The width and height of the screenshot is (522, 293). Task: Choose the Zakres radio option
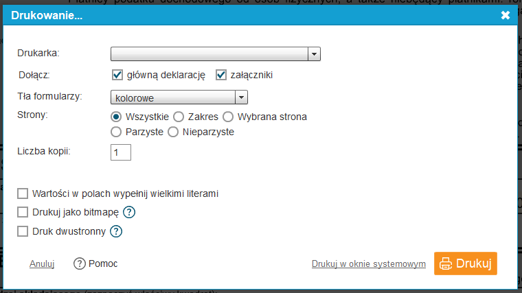tap(179, 117)
